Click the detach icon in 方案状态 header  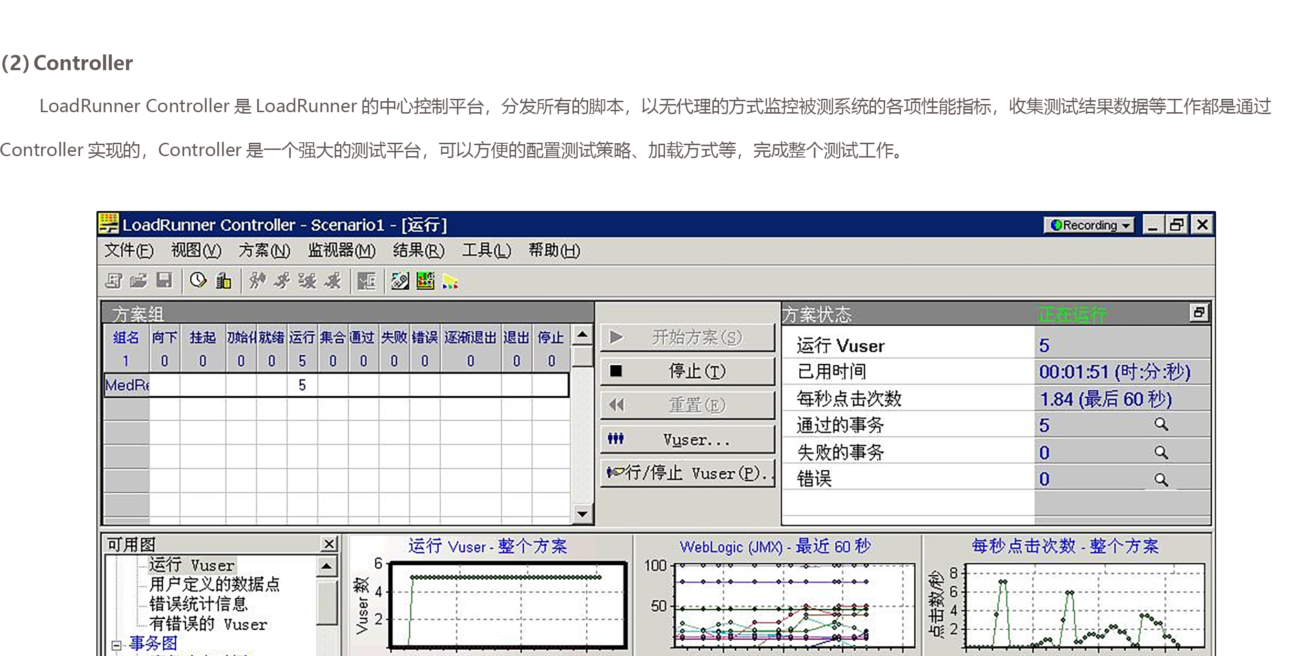tap(1198, 312)
